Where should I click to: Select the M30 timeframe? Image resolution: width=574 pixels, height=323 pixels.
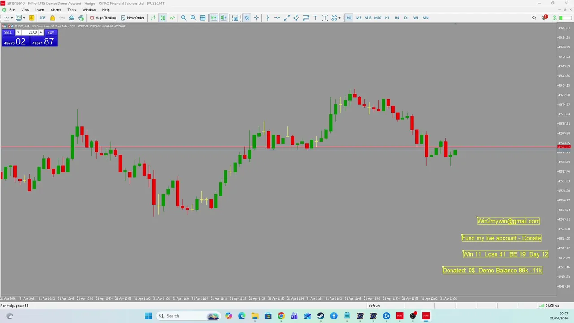coord(378,18)
